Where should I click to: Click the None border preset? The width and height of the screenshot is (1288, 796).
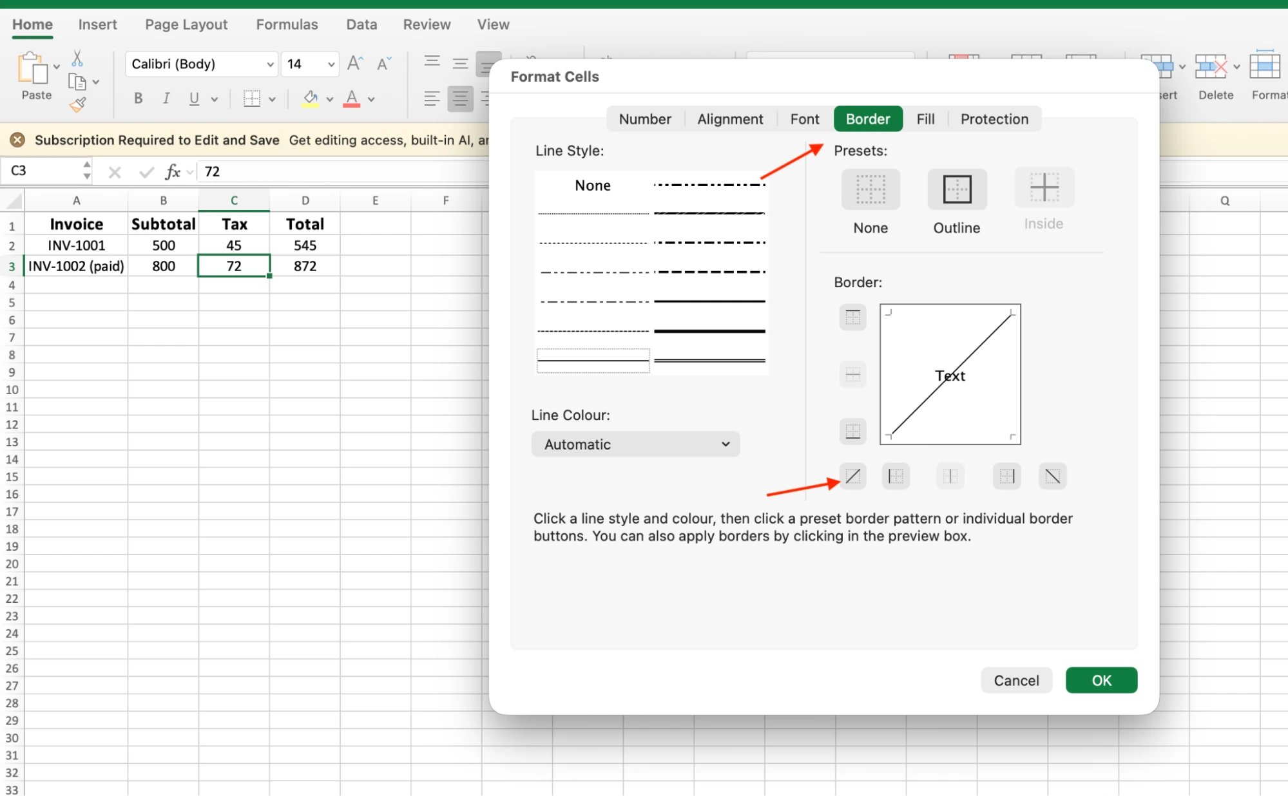tap(870, 189)
